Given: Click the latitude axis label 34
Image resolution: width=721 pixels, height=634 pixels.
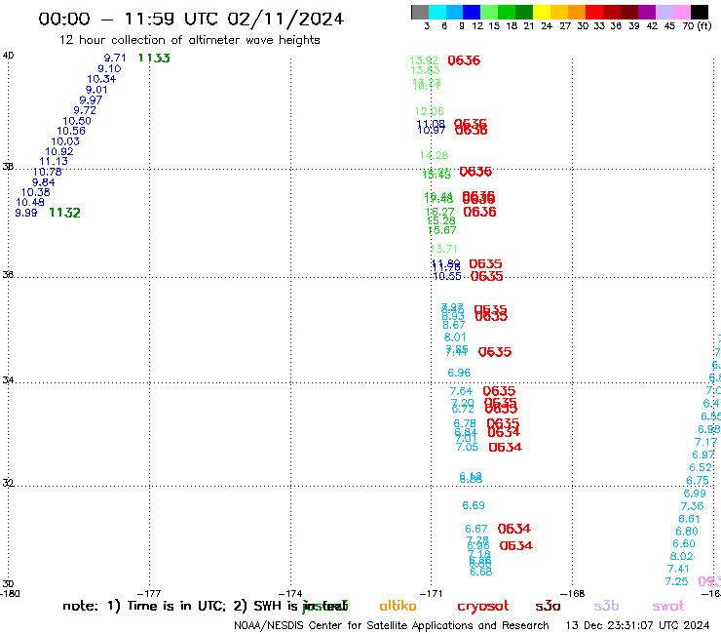Looking at the screenshot, I should tap(8, 380).
